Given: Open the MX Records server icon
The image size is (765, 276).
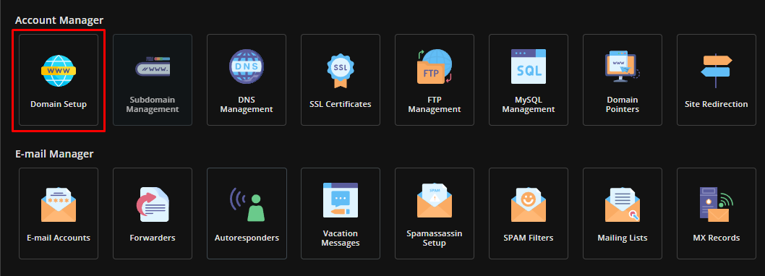Looking at the screenshot, I should (717, 204).
